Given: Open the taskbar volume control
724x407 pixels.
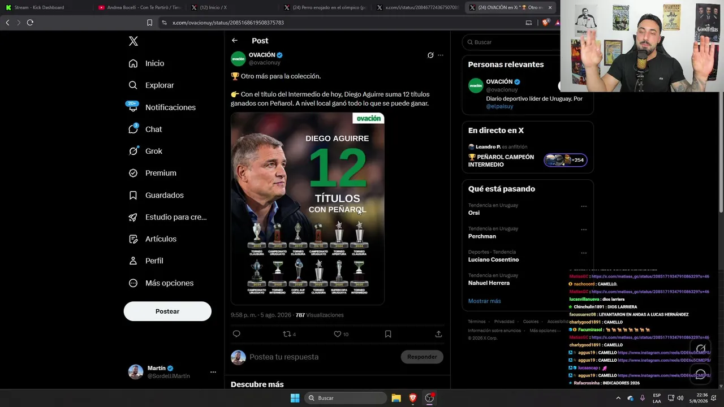Looking at the screenshot, I should pos(680,398).
